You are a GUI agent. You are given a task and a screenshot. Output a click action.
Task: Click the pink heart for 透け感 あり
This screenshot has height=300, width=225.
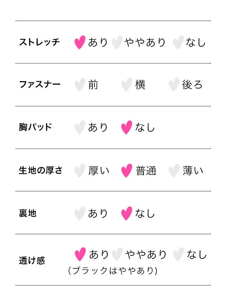coord(81,254)
